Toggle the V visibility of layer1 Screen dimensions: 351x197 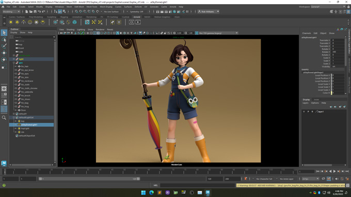tap(304, 112)
